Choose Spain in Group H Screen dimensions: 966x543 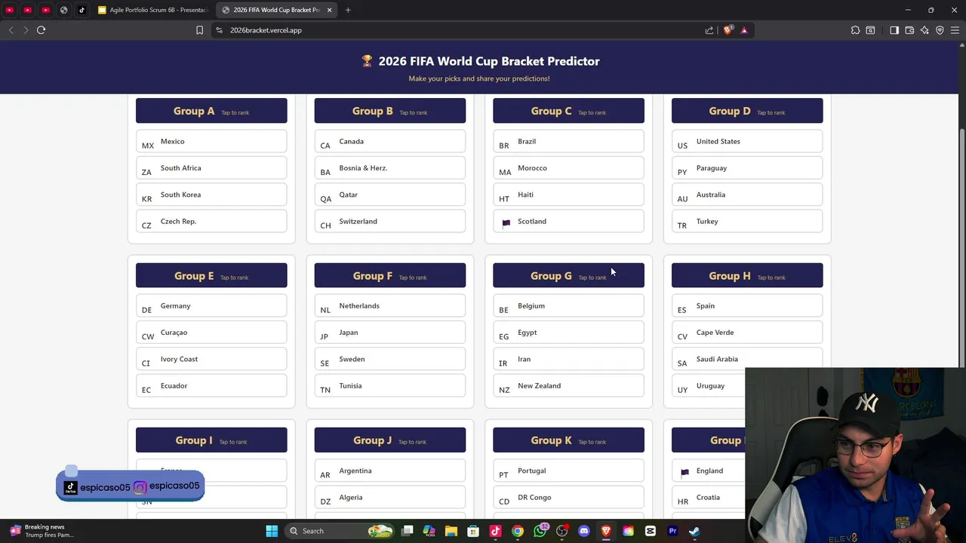pos(747,305)
